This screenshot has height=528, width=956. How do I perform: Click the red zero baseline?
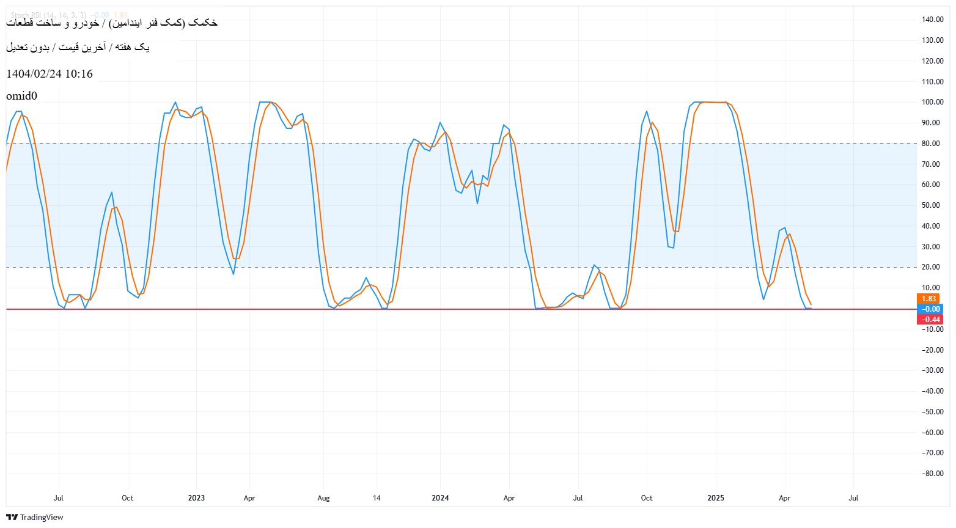click(428, 310)
